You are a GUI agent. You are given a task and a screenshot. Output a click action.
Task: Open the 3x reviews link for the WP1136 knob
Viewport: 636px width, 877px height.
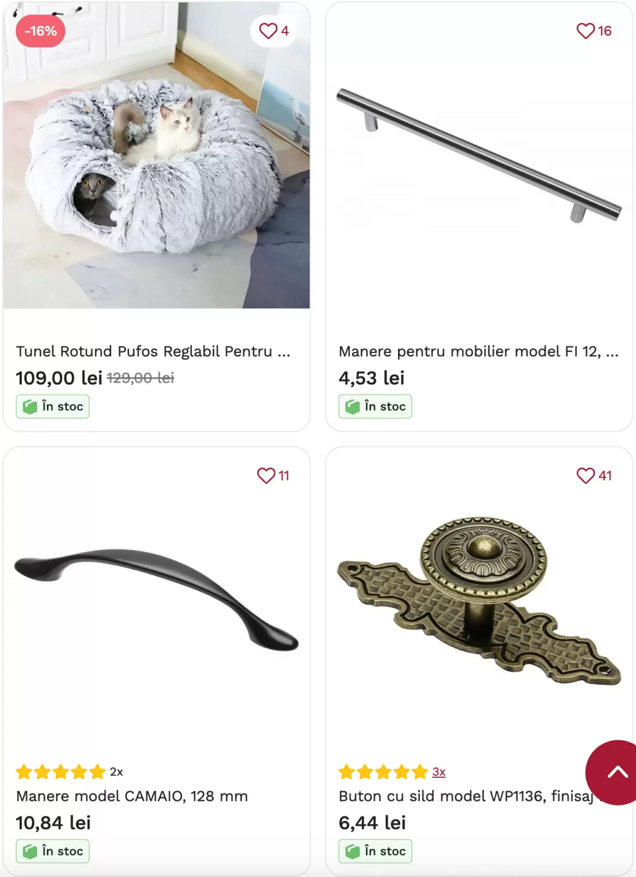point(438,772)
